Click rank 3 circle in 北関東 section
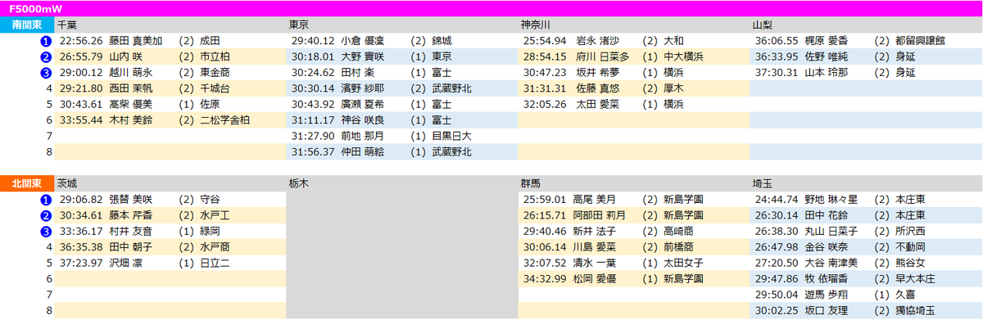 [47, 232]
